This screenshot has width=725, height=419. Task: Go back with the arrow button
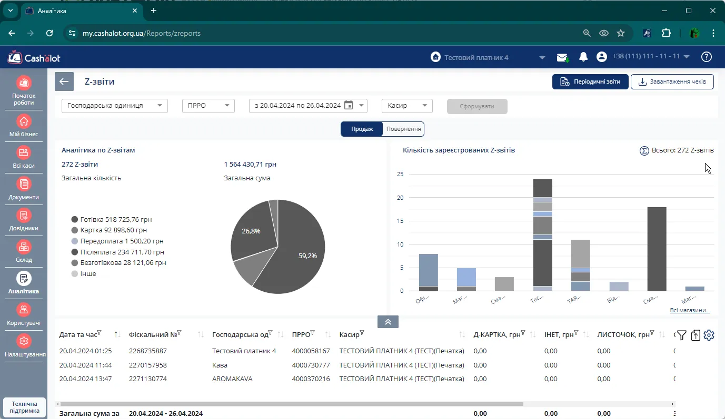coord(64,81)
